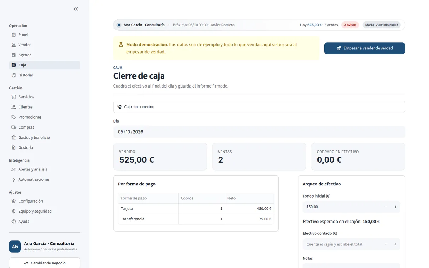
Task: Click the Gestoría document icon
Action: (14, 148)
